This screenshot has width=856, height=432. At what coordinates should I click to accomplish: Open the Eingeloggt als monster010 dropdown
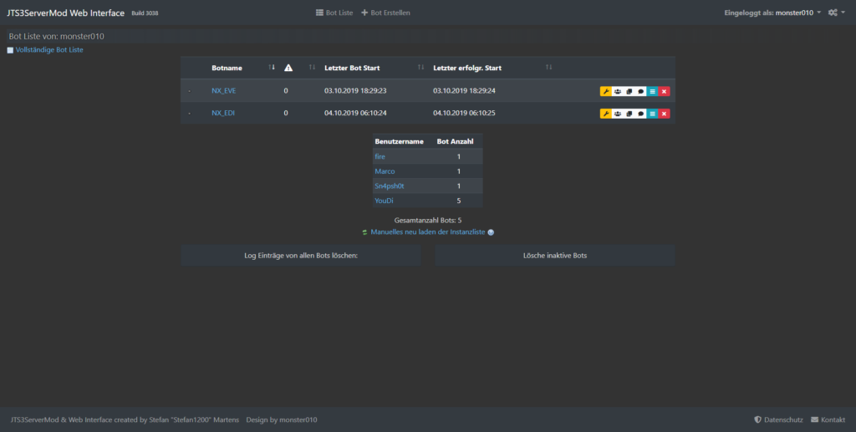point(772,13)
